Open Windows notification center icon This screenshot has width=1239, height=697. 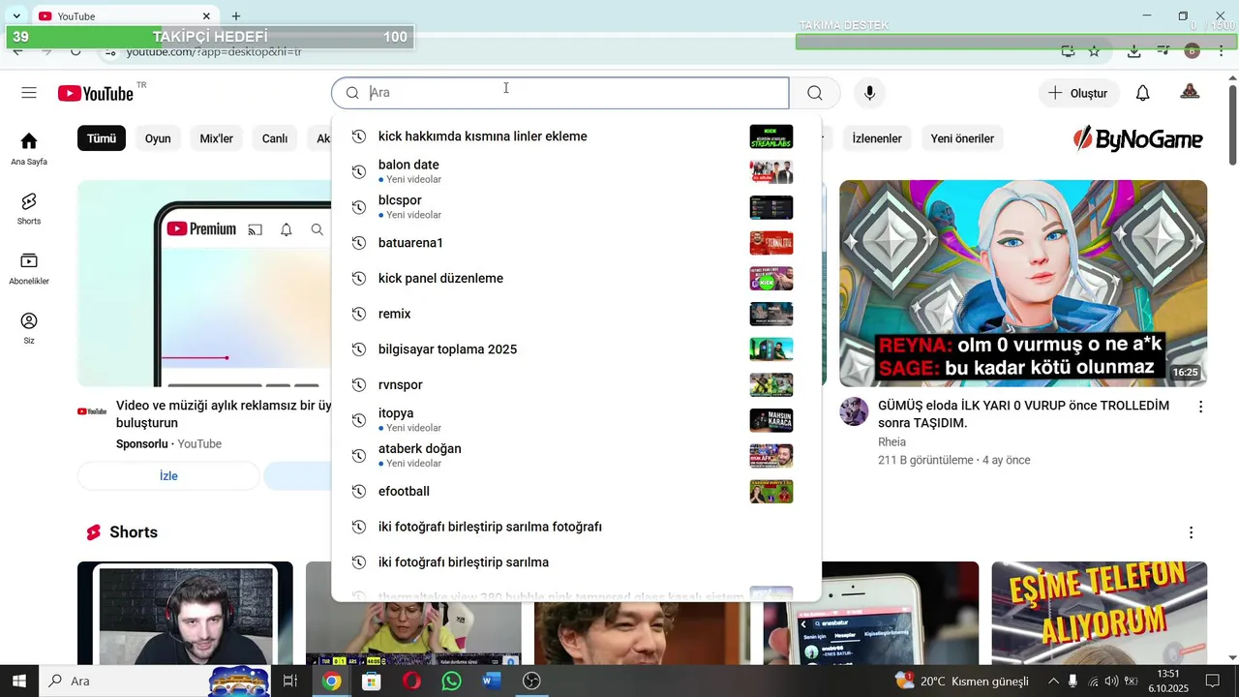(1212, 682)
